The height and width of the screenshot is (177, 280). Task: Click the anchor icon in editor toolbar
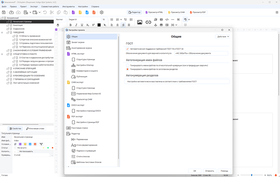click(156, 25)
